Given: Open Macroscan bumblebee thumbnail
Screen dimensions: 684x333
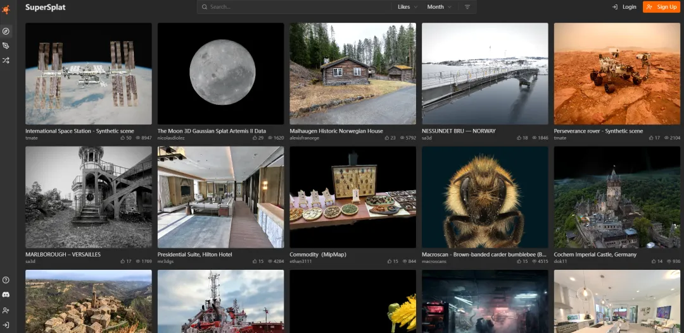Looking at the screenshot, I should tap(485, 197).
